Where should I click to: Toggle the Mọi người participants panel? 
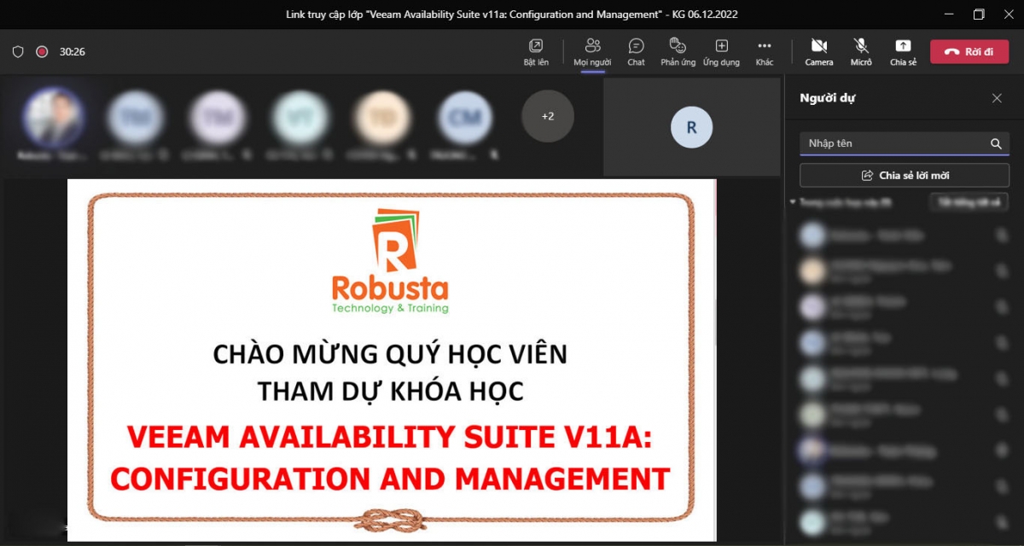click(x=592, y=51)
